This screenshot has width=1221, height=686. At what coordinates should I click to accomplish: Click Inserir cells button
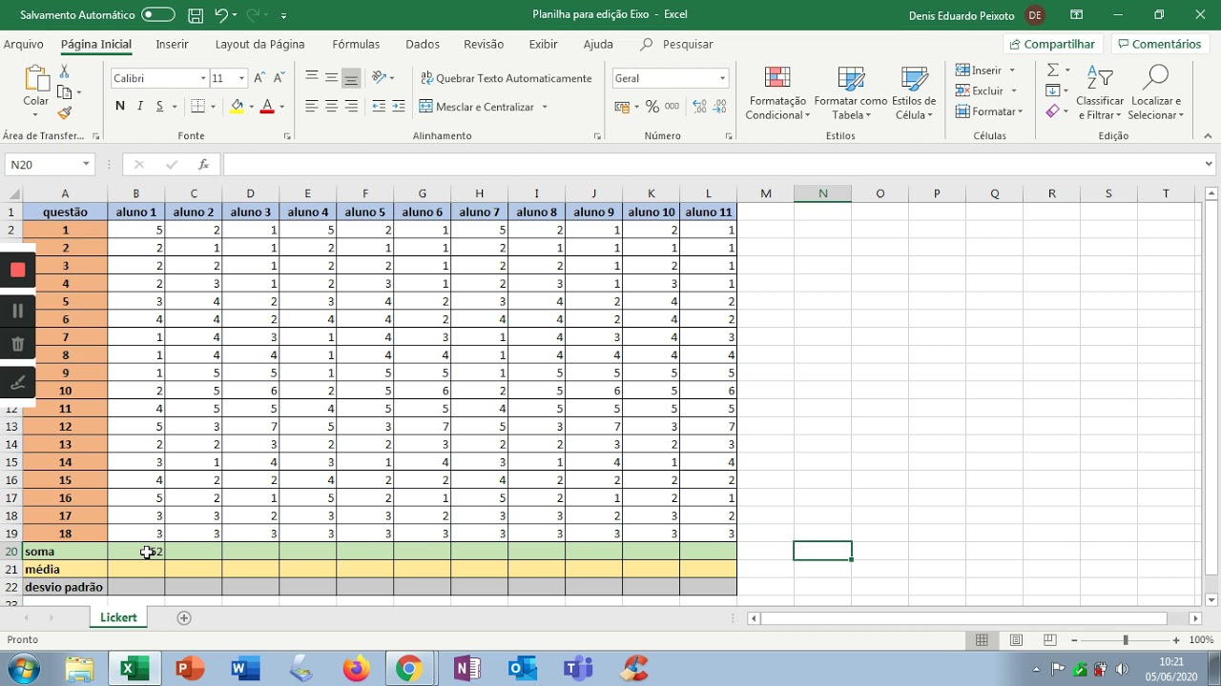pyautogui.click(x=985, y=71)
